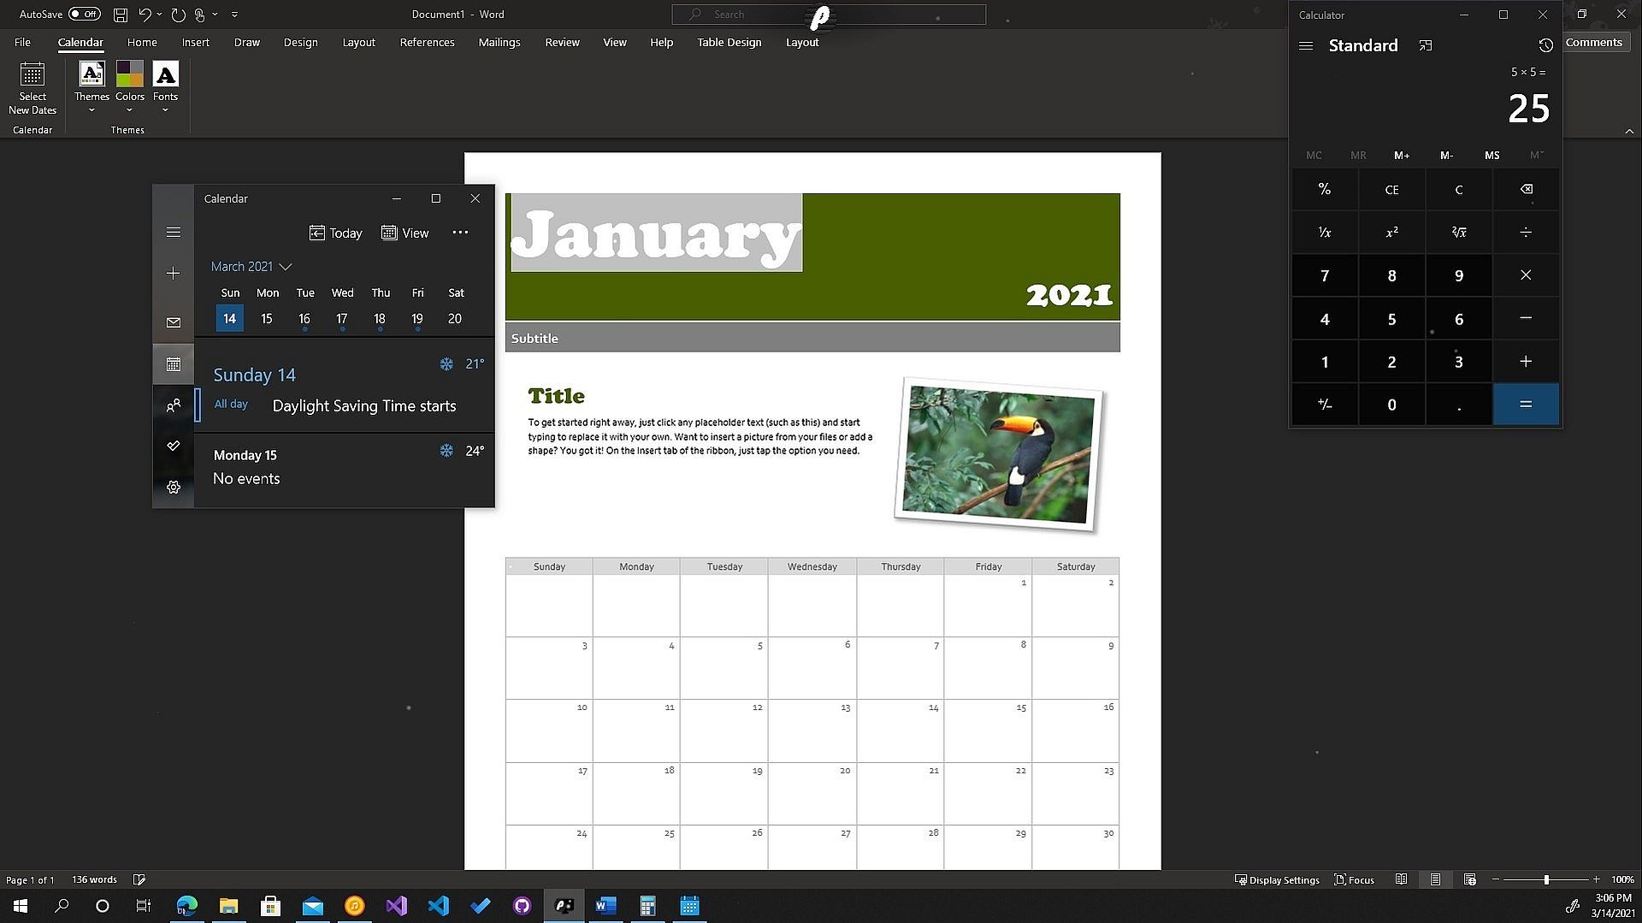
Task: Switch to Mail from Calendar sidebar
Action: [174, 322]
